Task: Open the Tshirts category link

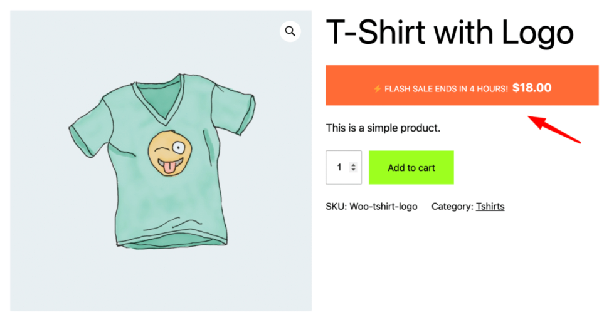Action: 490,206
